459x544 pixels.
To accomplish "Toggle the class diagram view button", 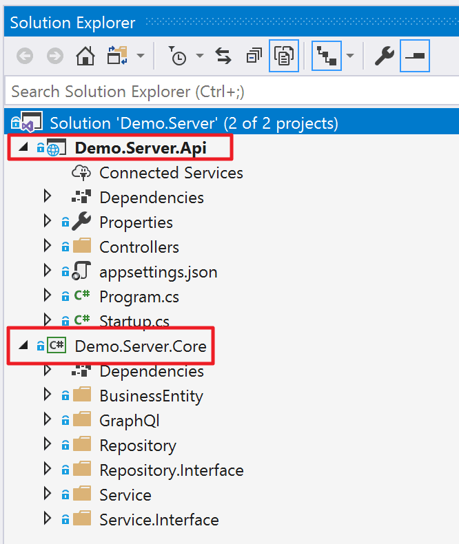I will [327, 56].
